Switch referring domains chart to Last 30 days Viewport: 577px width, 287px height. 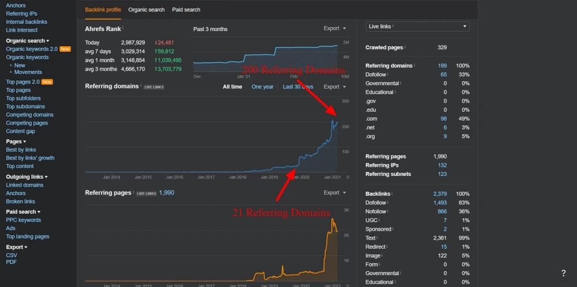[298, 87]
